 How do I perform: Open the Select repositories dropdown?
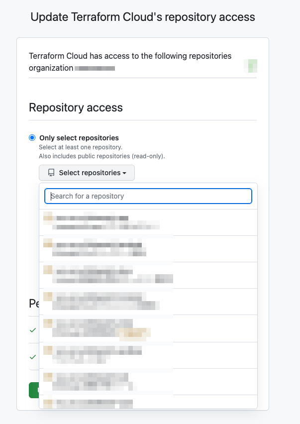87,173
